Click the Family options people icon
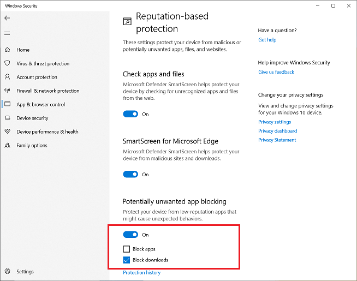 (7, 145)
